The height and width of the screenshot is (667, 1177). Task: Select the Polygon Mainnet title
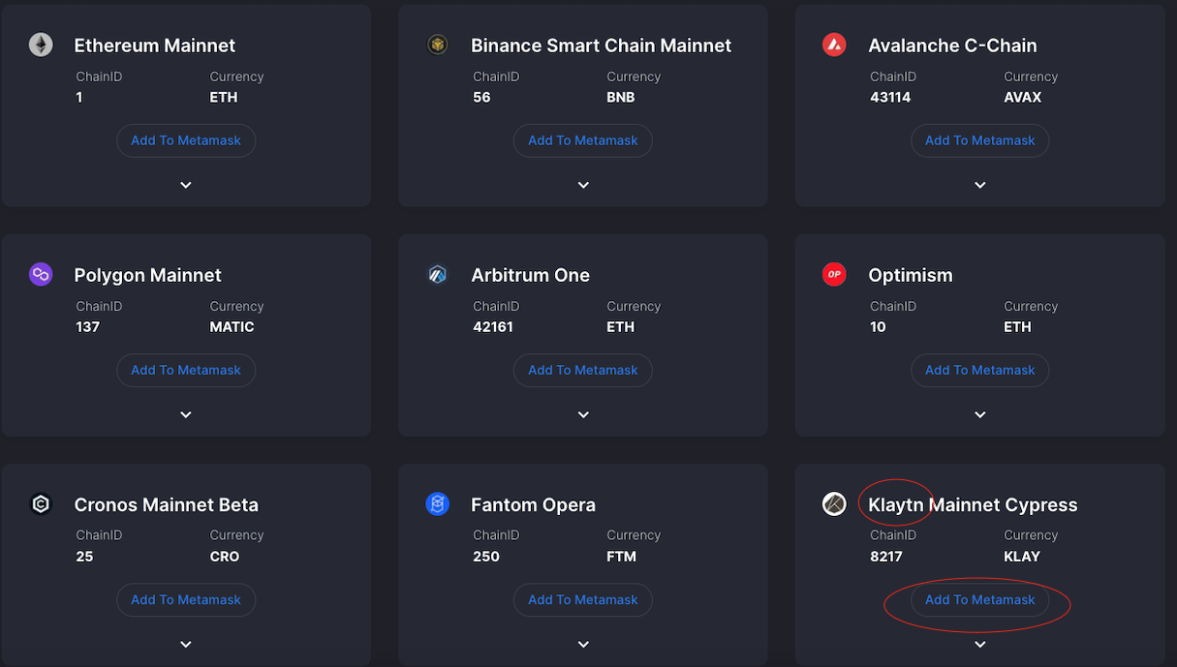click(148, 275)
